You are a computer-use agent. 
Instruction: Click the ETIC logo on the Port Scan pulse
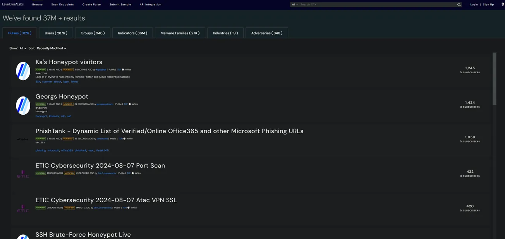tap(23, 174)
